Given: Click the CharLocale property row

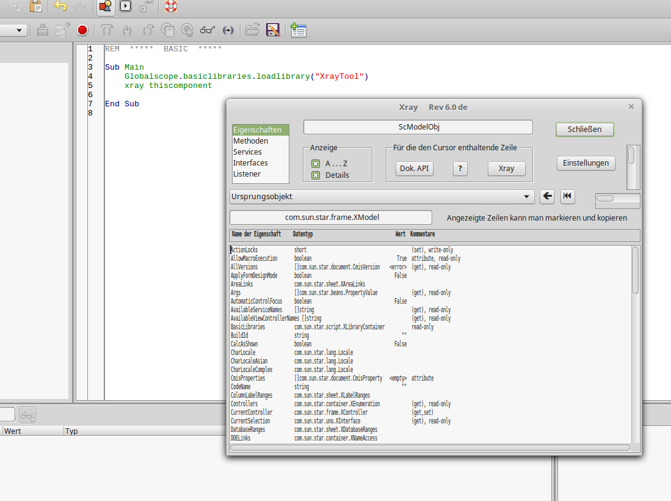Looking at the screenshot, I should 430,353.
